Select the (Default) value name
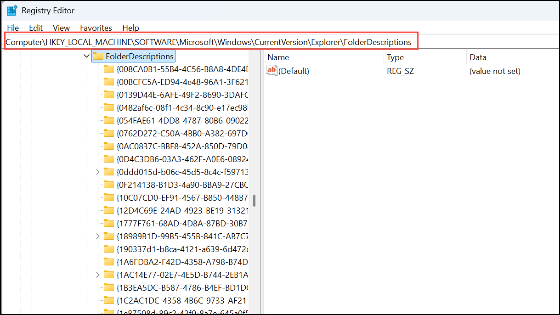The image size is (560, 315). coord(294,71)
